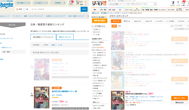Open the ジャンルで探す search selector on Cmoa
The width and height of the screenshot is (189, 110).
point(114,4)
